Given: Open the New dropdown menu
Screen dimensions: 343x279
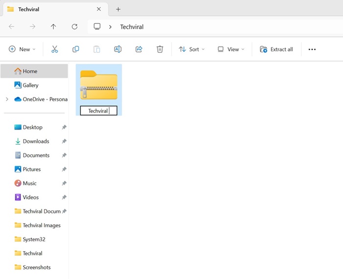Looking at the screenshot, I should (22, 49).
